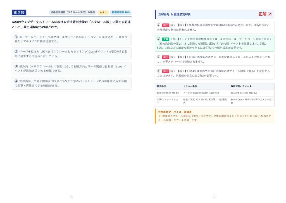Viewport: 286px width, 203px height.
Task: Click explanation ④ about スクロール閾値 change
Action: click(x=214, y=73)
